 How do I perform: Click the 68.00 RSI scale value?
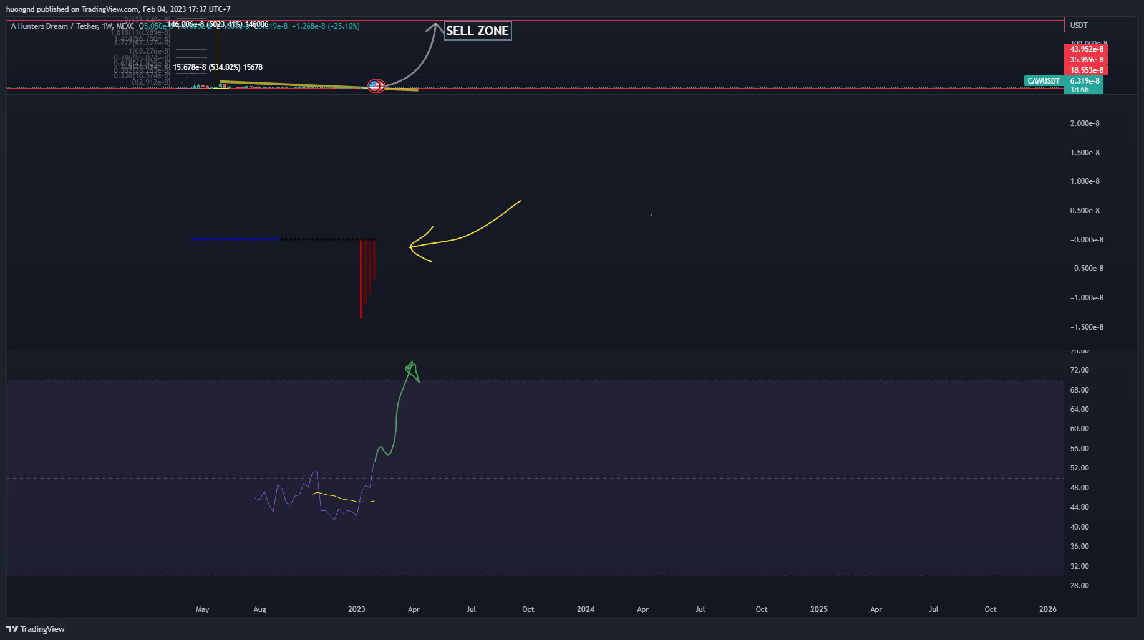tap(1079, 390)
